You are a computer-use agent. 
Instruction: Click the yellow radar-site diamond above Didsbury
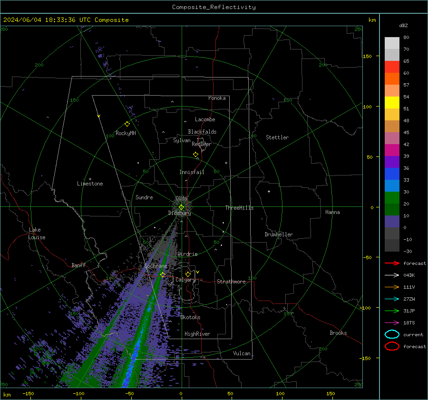pos(181,207)
